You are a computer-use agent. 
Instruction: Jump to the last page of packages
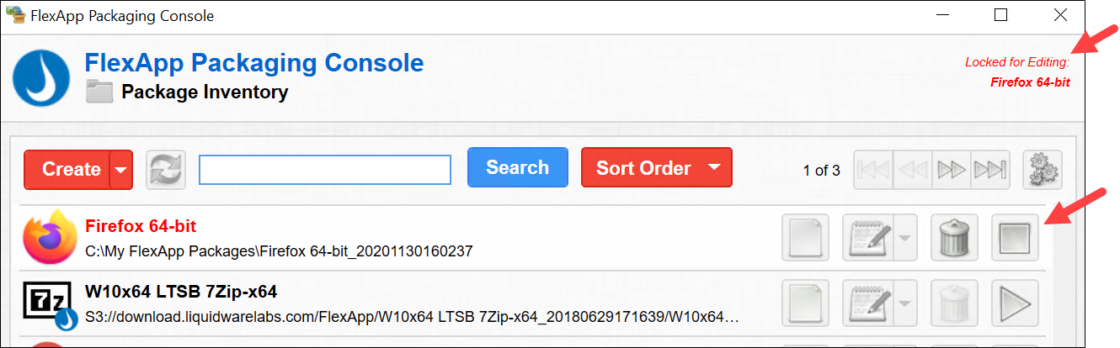click(x=989, y=170)
